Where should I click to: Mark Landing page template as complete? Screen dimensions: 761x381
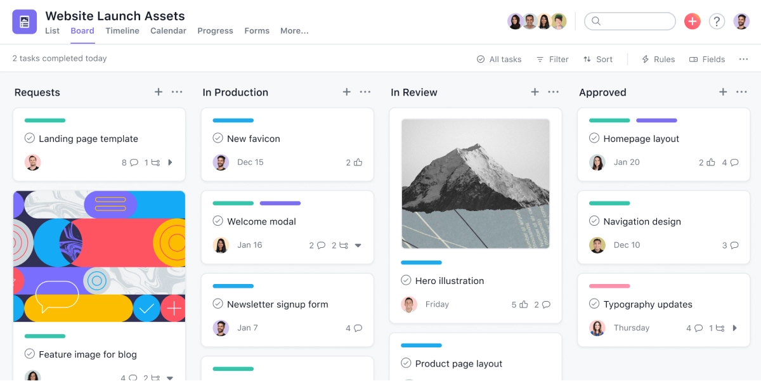coord(30,138)
